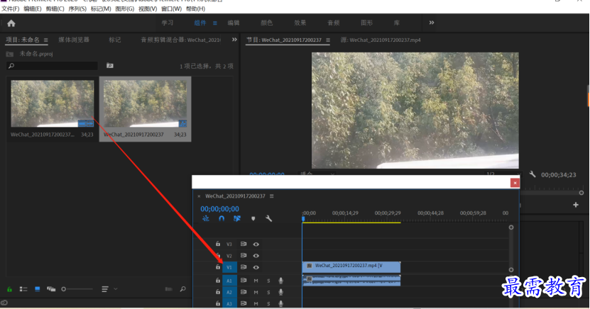Open program monitor panel menu
The image size is (590, 309).
(328, 40)
